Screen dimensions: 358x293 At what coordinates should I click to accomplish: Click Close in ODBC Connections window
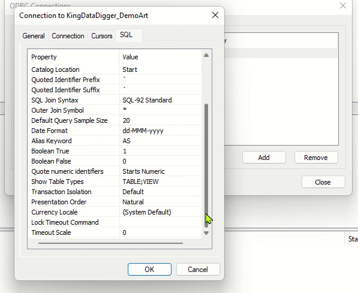pos(323,182)
